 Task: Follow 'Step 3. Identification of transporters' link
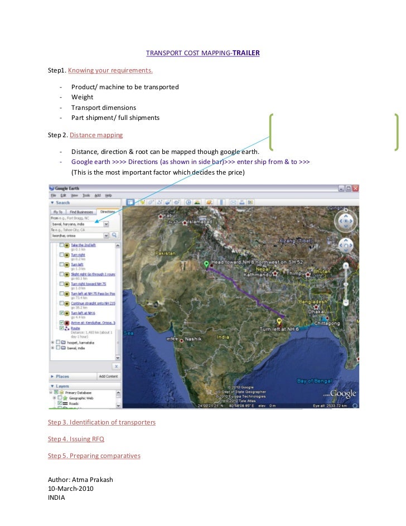(101, 422)
